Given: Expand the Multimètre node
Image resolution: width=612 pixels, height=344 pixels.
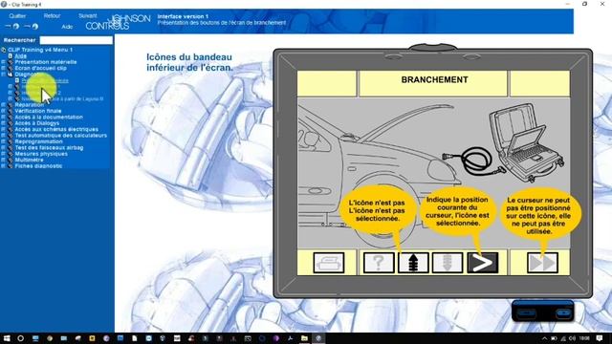Looking at the screenshot, I should click(x=4, y=160).
